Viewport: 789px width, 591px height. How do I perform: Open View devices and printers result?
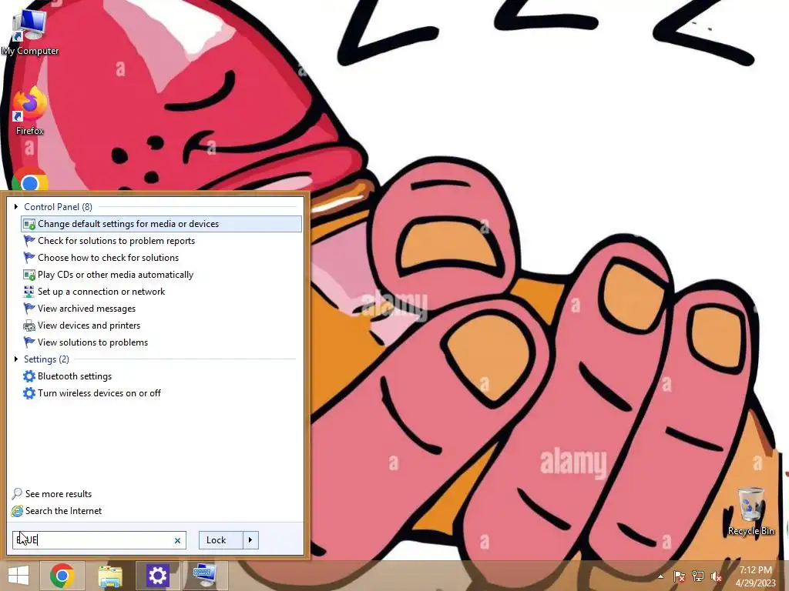pyautogui.click(x=162, y=326)
